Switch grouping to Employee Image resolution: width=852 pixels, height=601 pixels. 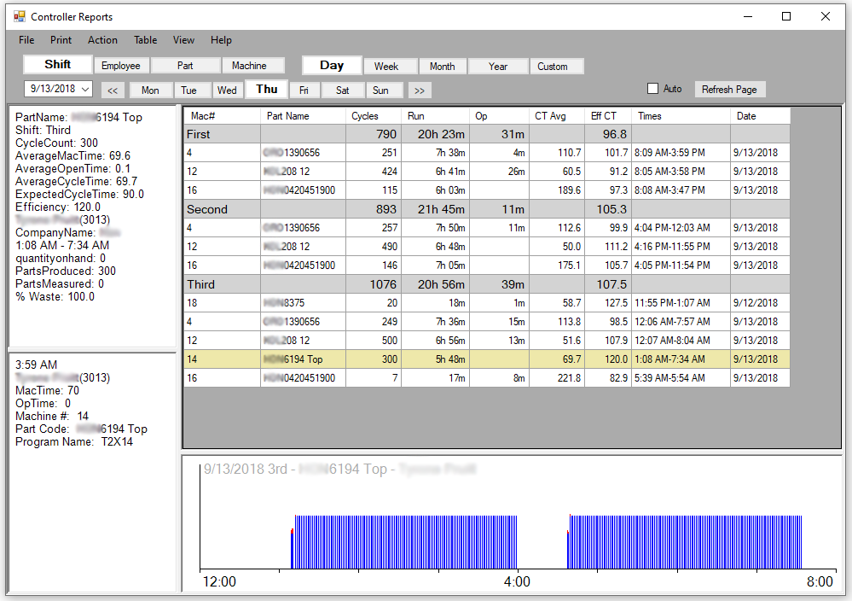point(121,66)
